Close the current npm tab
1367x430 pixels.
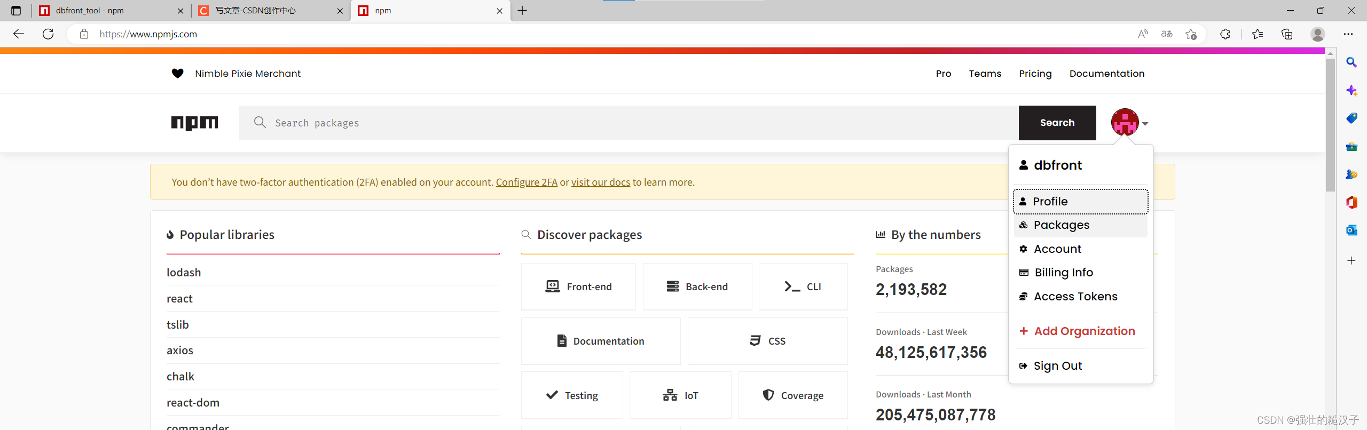pyautogui.click(x=499, y=11)
